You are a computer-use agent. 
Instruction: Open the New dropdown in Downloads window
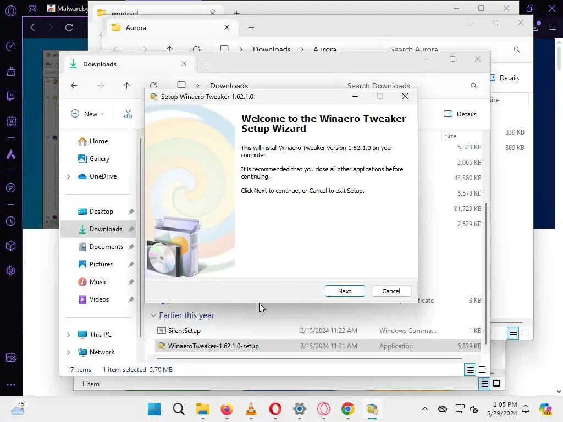coord(87,114)
